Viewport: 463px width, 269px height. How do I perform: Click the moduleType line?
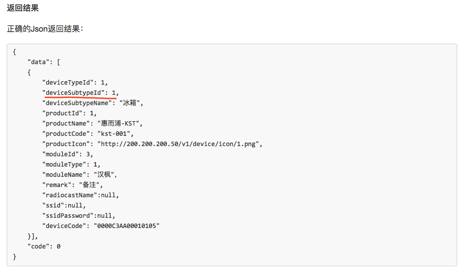pos(71,164)
